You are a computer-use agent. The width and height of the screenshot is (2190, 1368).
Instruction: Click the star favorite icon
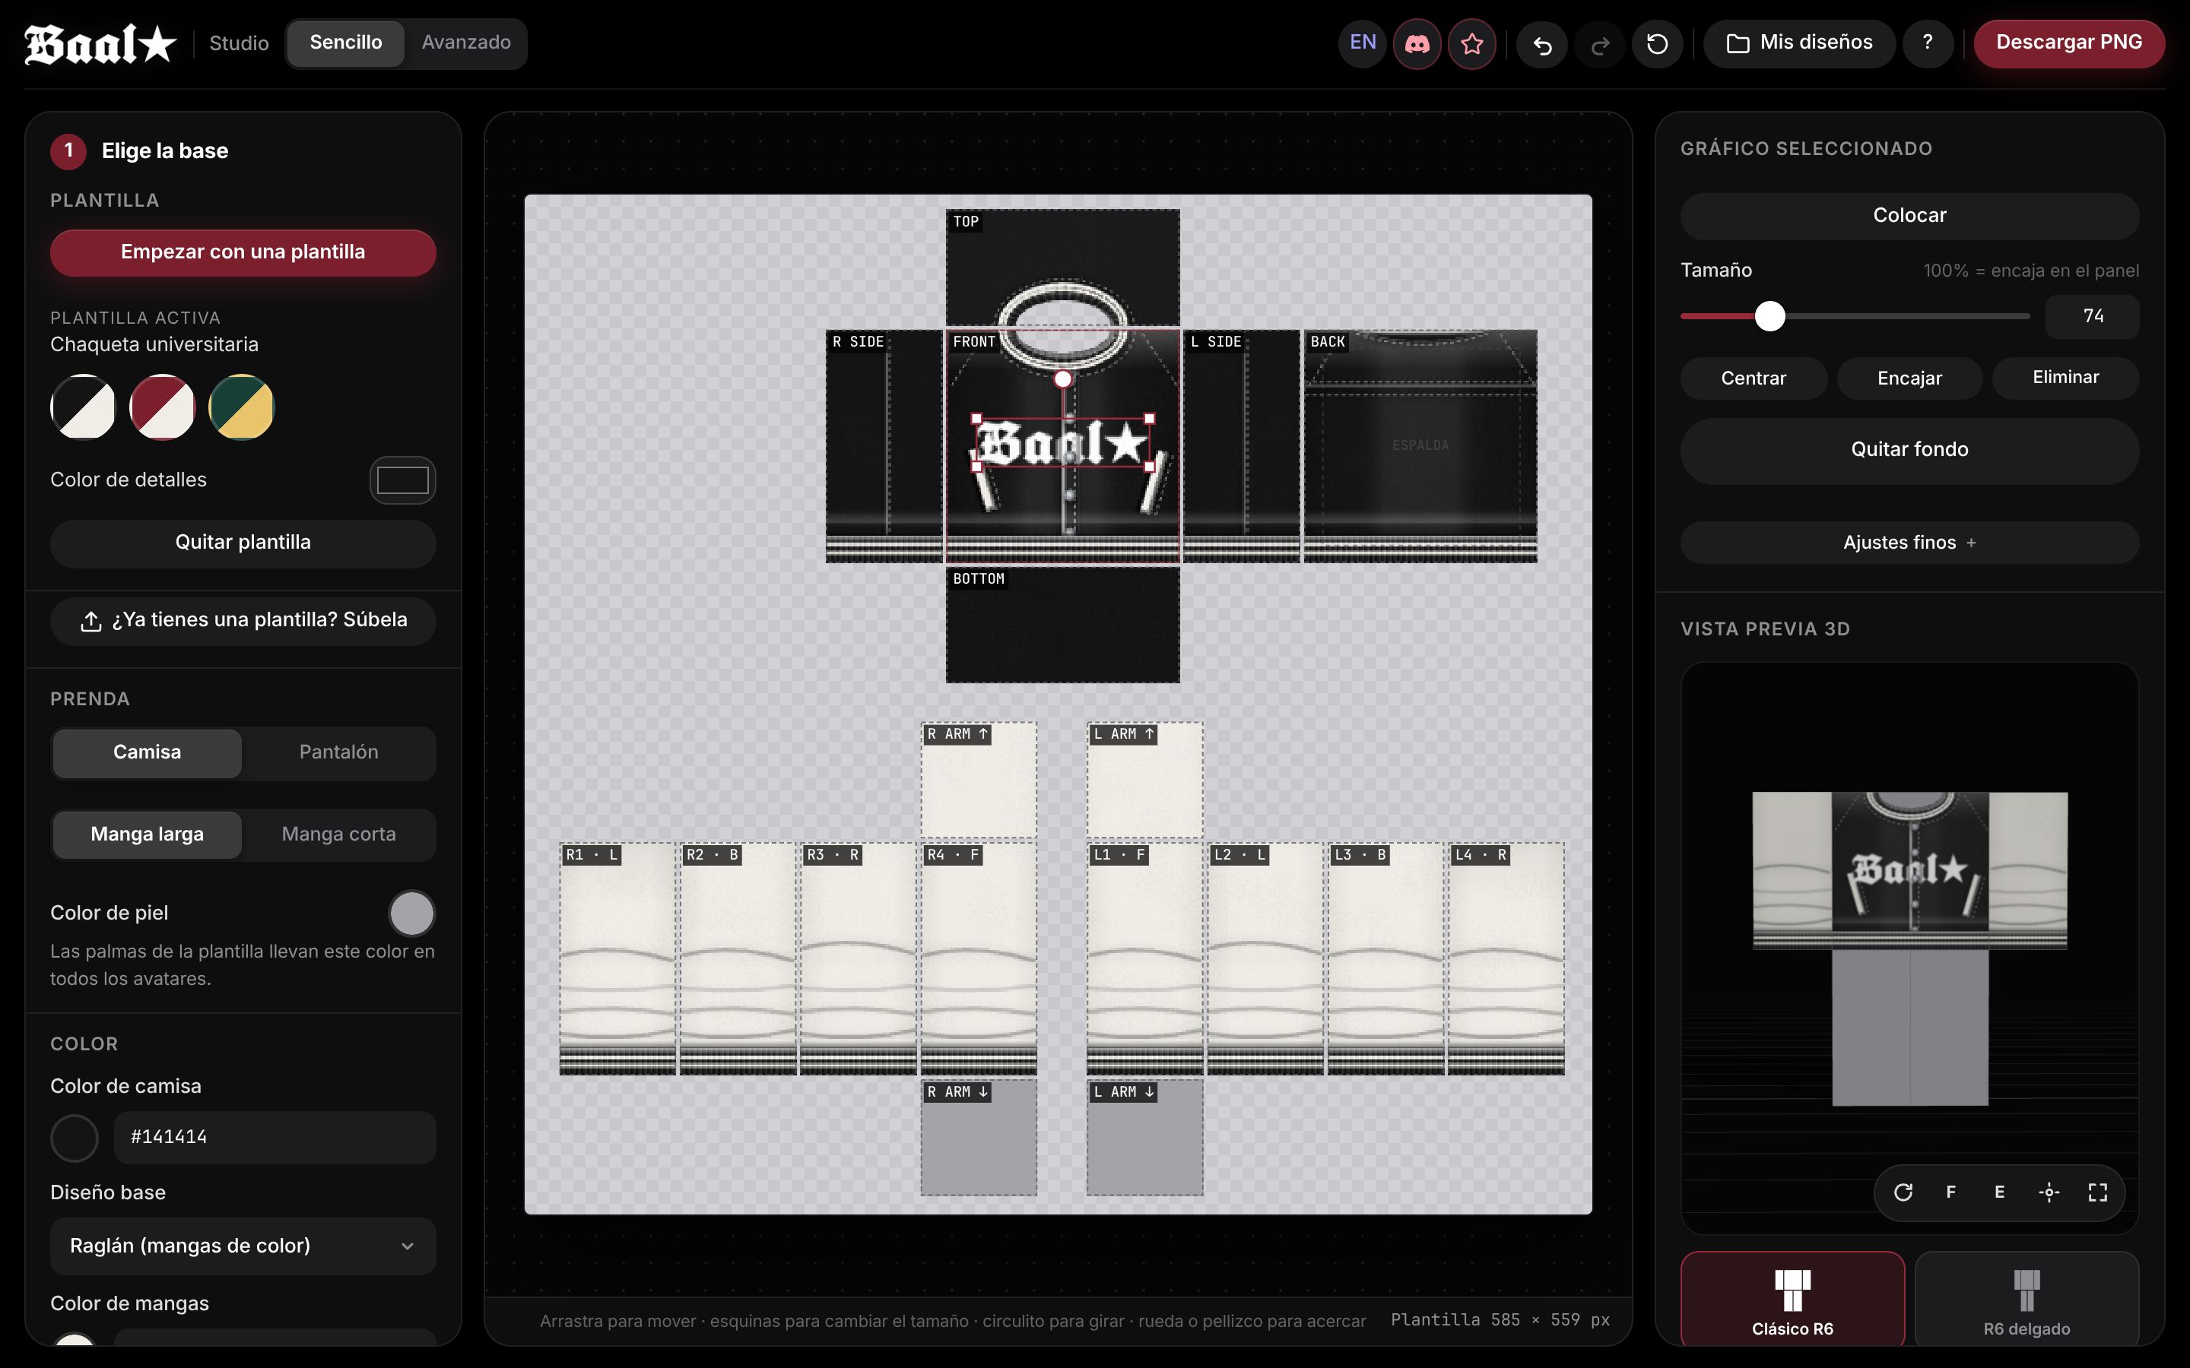(1472, 43)
